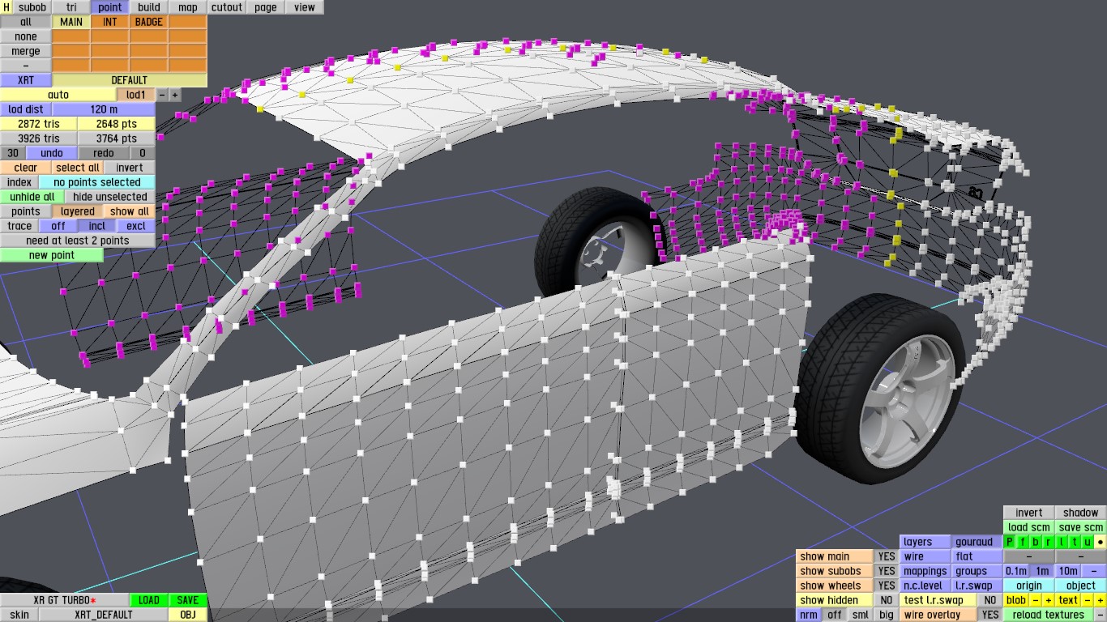
Task: Increase the blob size
Action: (1049, 600)
